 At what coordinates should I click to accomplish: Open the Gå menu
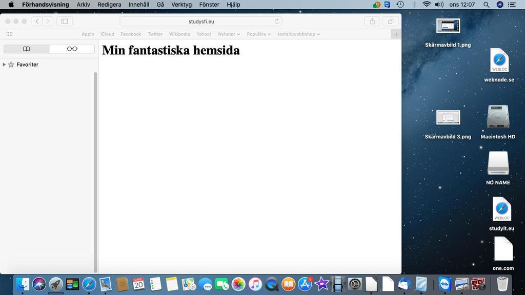(x=160, y=4)
